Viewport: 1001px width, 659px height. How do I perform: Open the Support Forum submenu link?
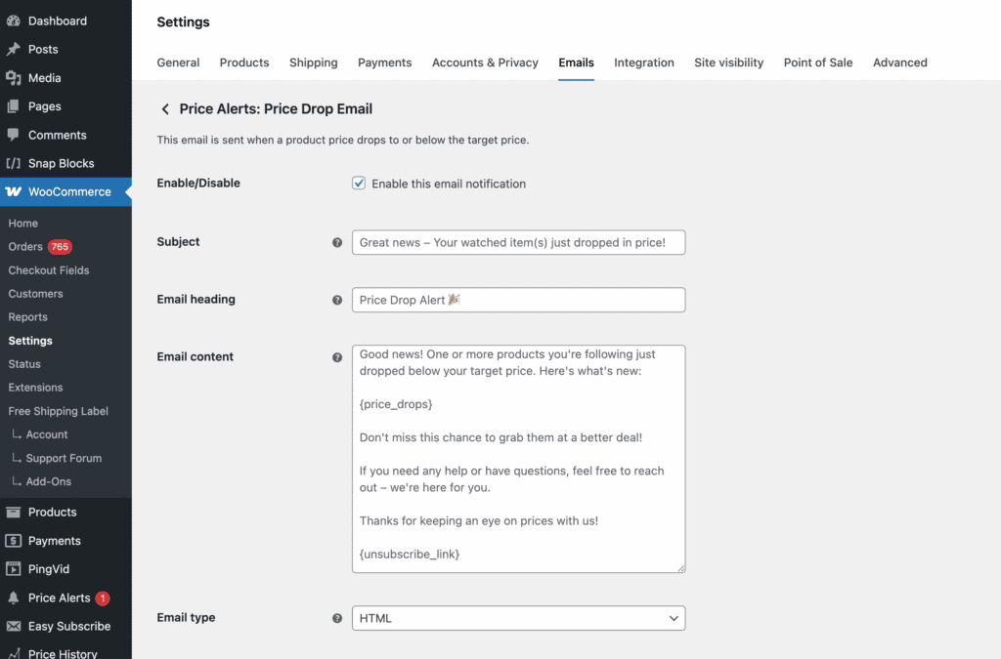[64, 458]
